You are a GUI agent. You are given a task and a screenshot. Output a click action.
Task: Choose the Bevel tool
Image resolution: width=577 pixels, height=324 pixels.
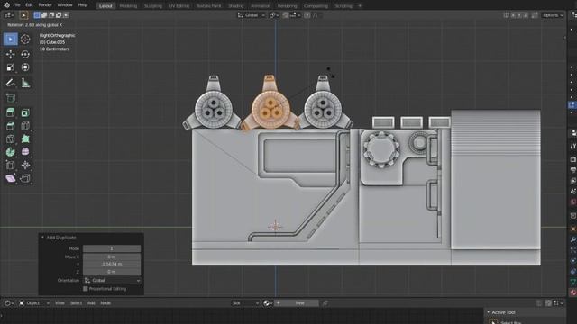[10, 126]
